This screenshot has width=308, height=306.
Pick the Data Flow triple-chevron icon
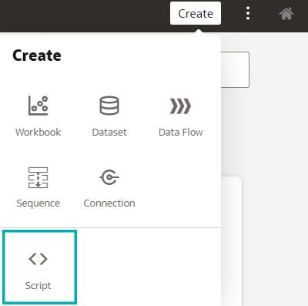coord(180,106)
